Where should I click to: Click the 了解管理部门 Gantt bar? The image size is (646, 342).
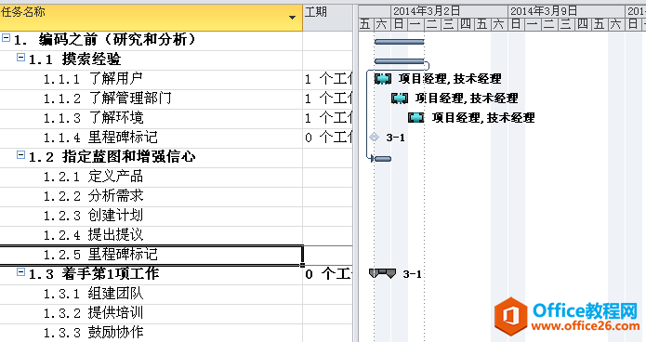399,99
